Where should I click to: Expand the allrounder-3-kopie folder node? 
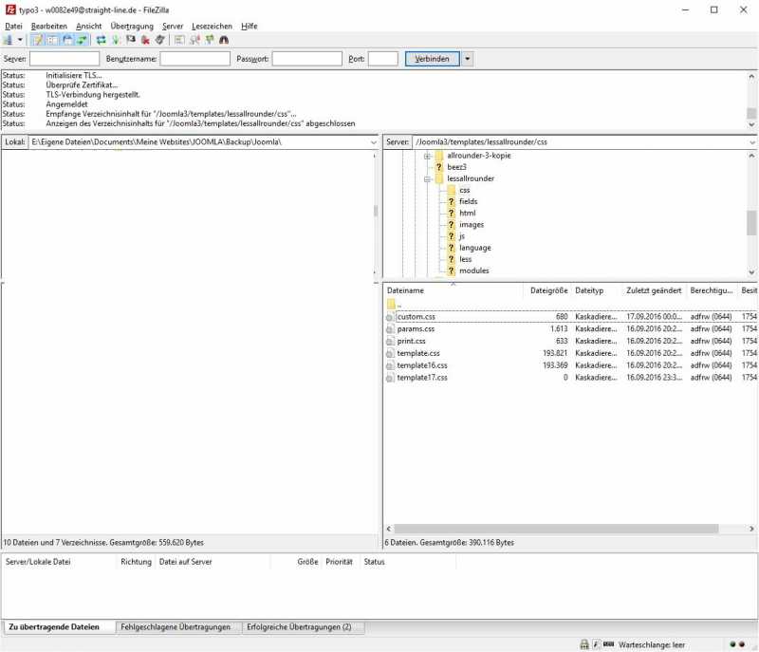(428, 156)
